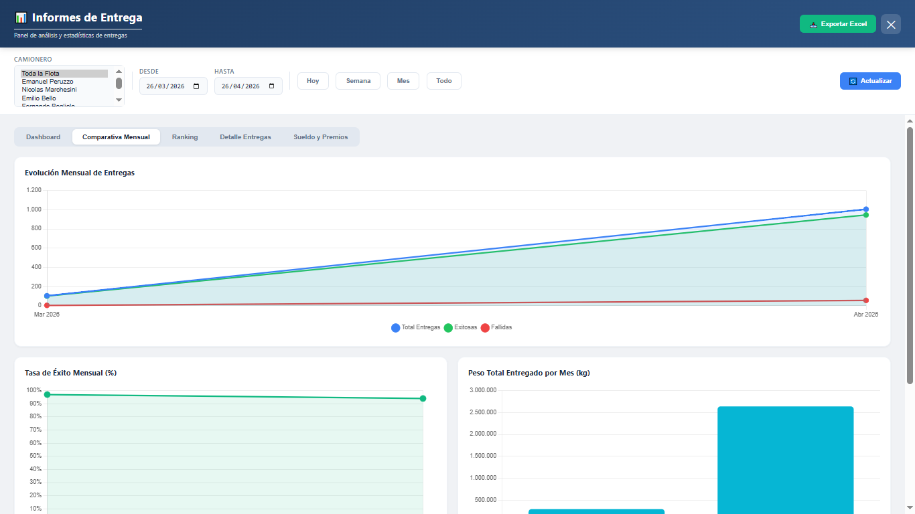915x514 pixels.
Task: Open the HASTA date picker calendar
Action: click(x=271, y=86)
